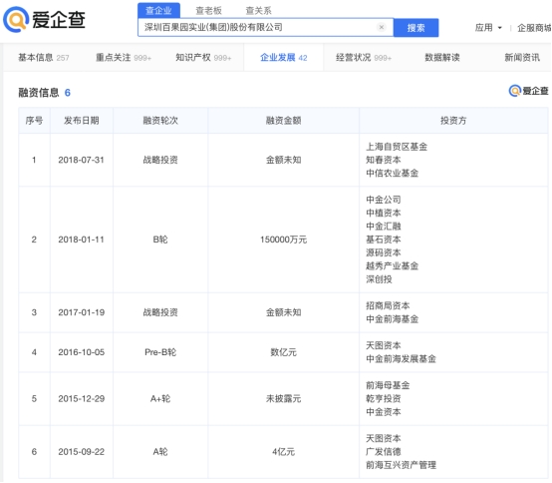
Task: Open the 重点关注 tab
Action: tap(124, 58)
